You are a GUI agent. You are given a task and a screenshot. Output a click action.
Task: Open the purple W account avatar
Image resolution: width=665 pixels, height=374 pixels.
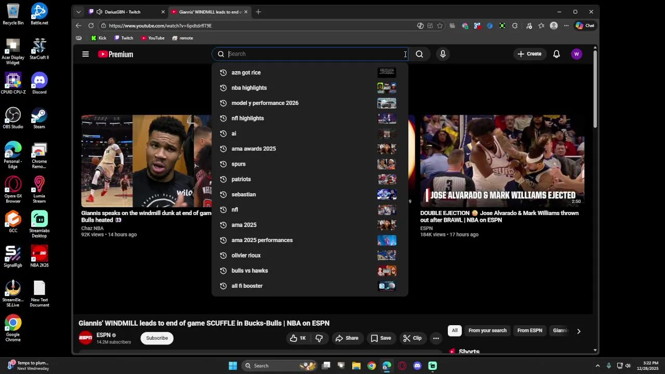[x=576, y=54]
